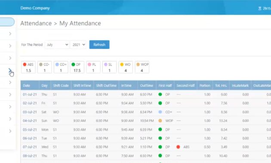This screenshot has height=163, width=271.
Task: Open the month dropdown showing July
Action: click(x=57, y=45)
